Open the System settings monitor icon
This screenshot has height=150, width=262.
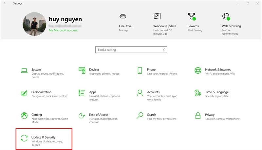[24, 70]
